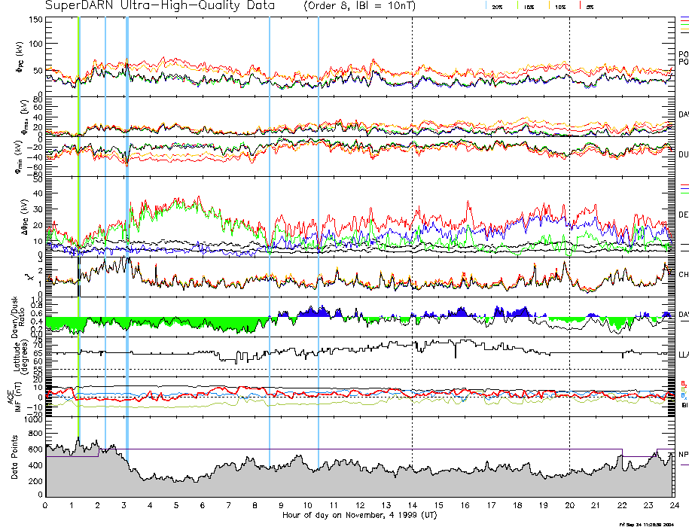Click the green vertical marker near hour 1
Viewport: 689px width, 527px height.
click(x=79, y=226)
